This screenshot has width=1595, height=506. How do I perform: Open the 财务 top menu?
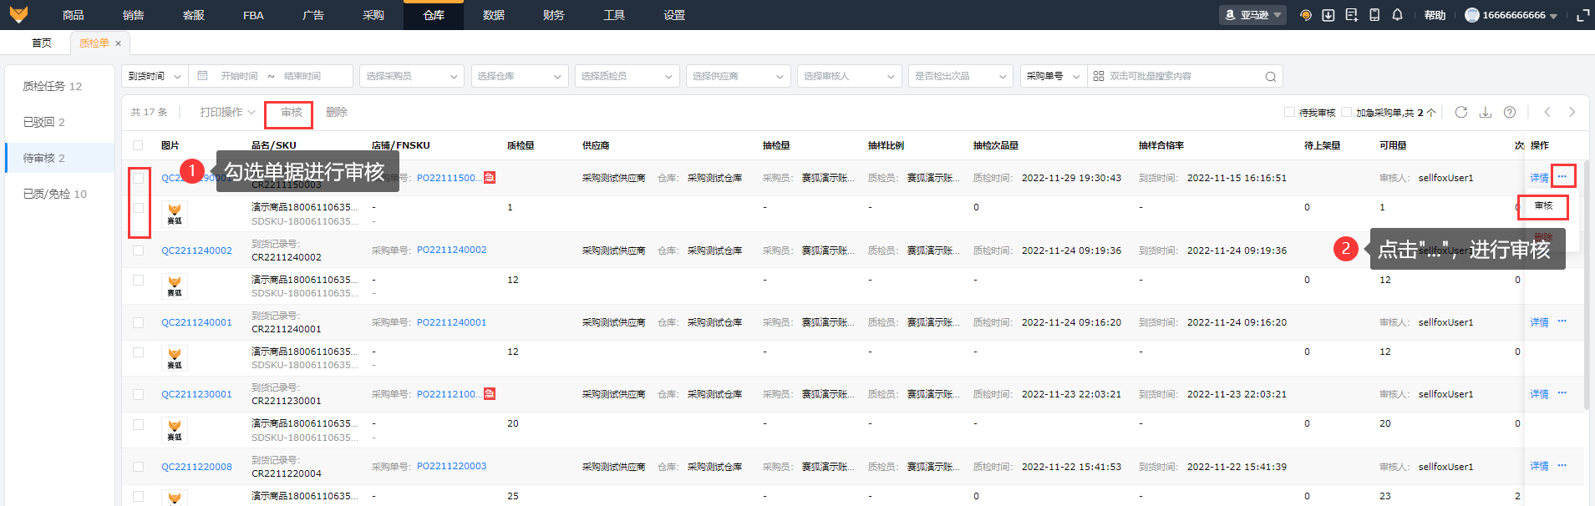tap(553, 15)
